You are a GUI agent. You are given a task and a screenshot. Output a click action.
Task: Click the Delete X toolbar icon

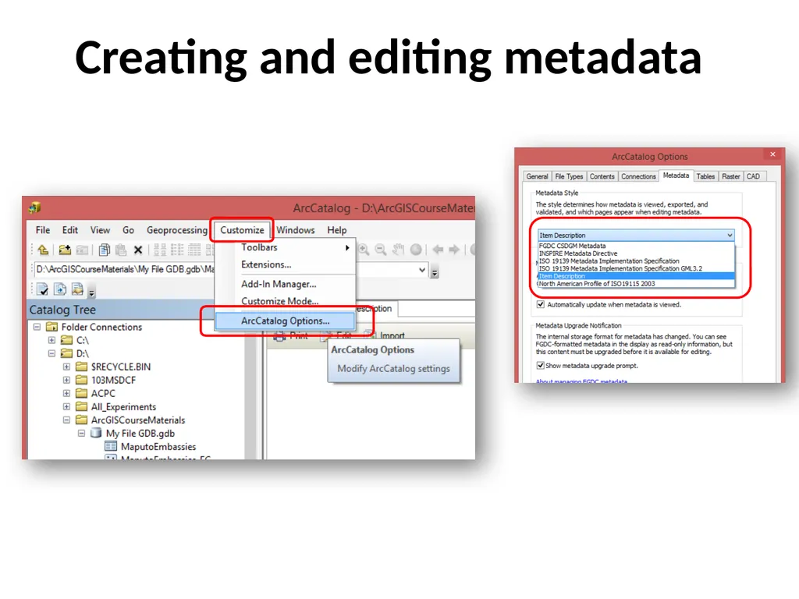click(x=137, y=250)
